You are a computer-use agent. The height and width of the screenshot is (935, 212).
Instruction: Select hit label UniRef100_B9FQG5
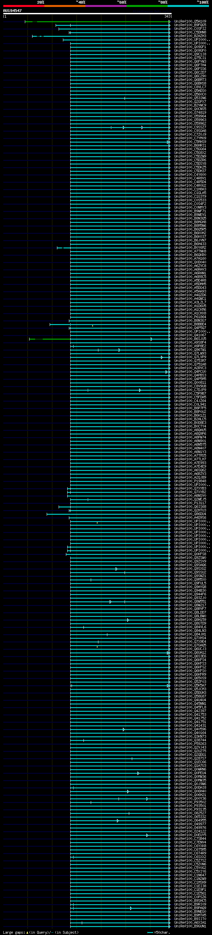[x=190, y=25]
